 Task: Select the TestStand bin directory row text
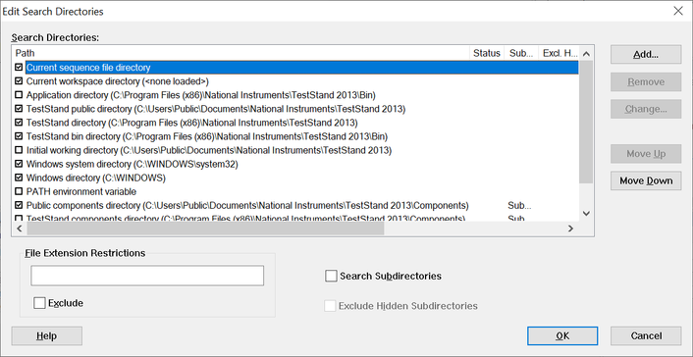207,136
